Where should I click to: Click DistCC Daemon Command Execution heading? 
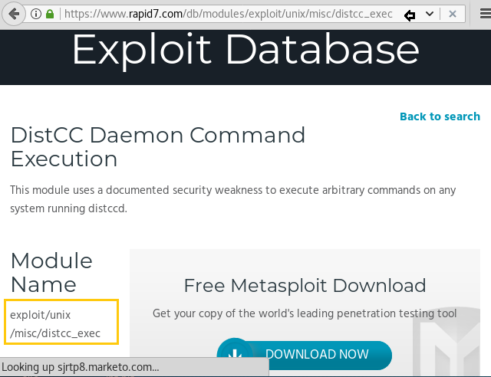(x=157, y=146)
